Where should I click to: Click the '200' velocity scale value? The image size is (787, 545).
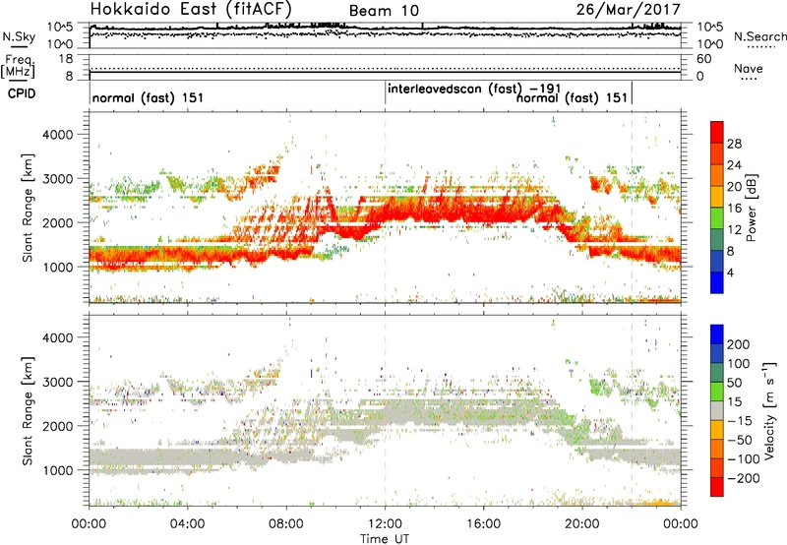click(x=739, y=344)
